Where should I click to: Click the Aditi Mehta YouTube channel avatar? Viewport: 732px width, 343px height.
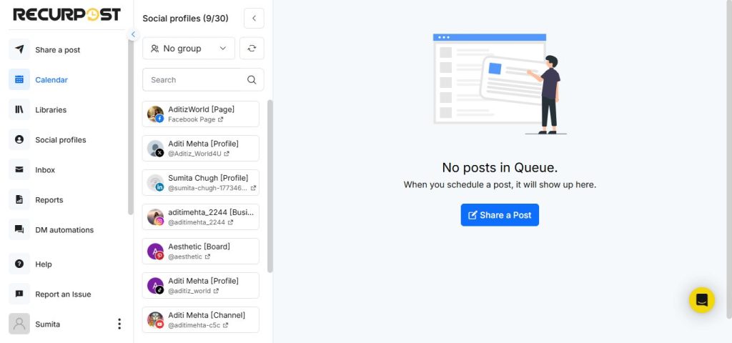(x=155, y=319)
